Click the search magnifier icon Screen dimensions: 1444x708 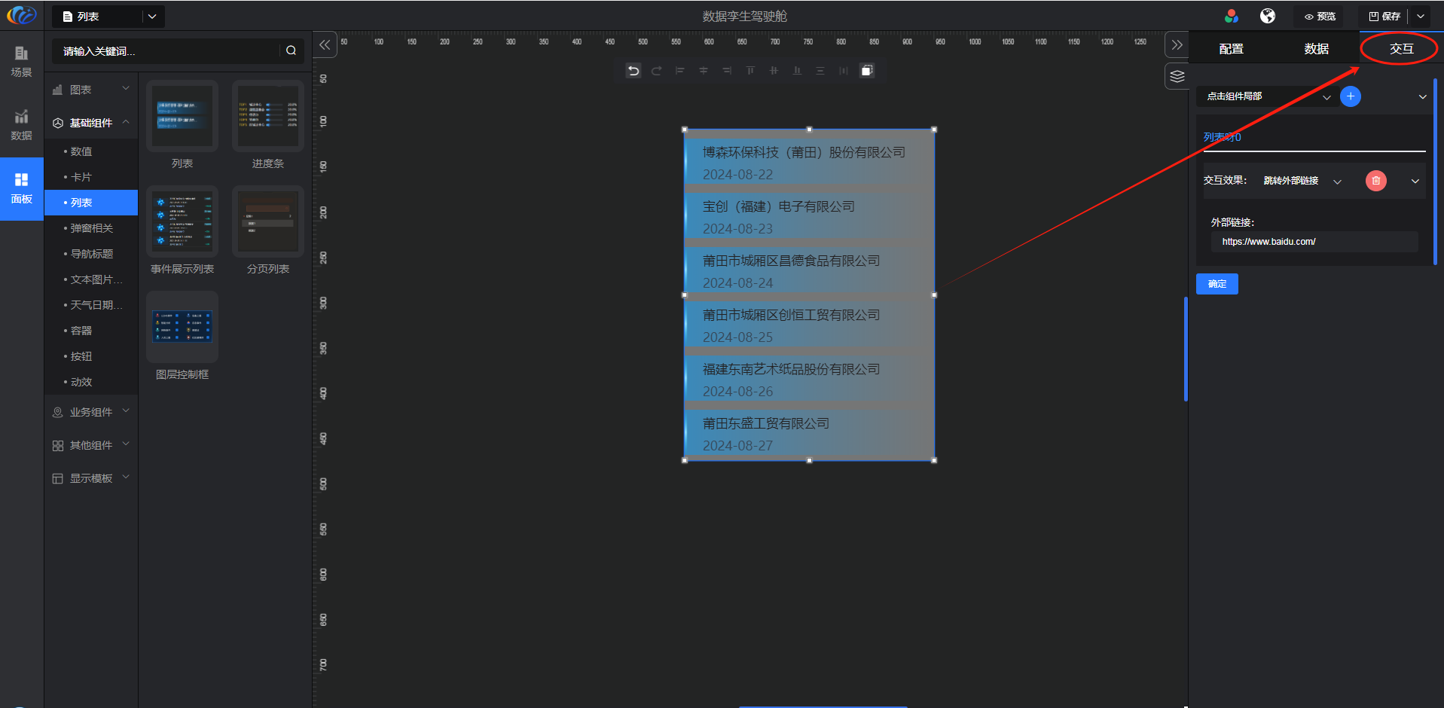291,50
